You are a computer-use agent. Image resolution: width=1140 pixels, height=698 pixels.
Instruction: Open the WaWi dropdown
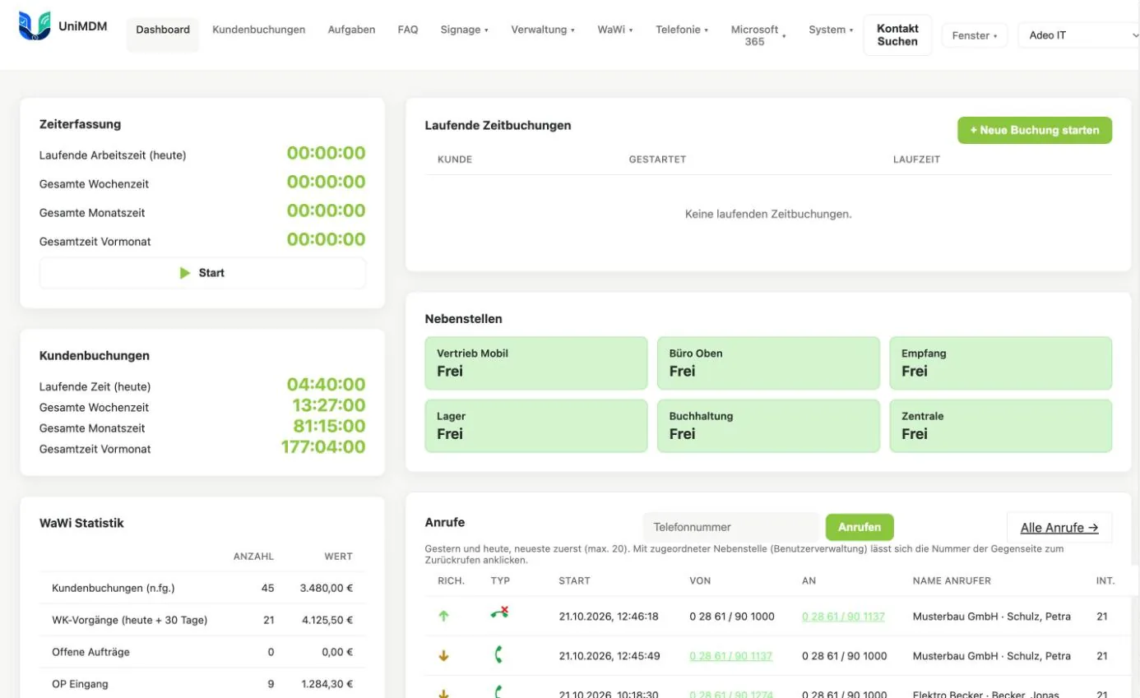[x=615, y=30]
